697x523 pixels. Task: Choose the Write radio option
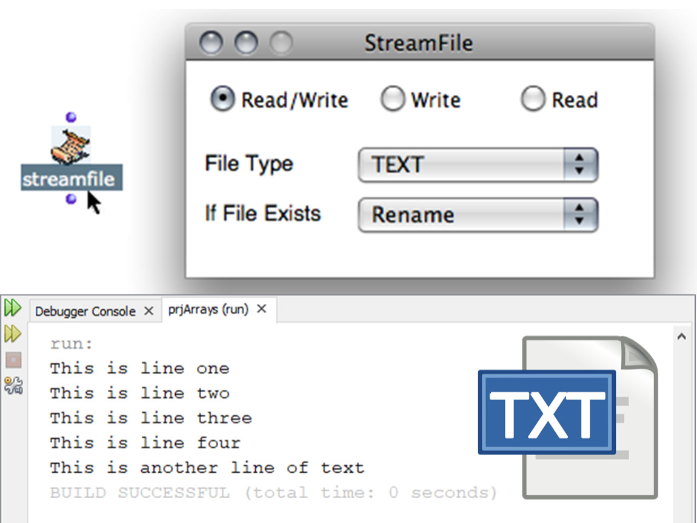click(x=392, y=99)
